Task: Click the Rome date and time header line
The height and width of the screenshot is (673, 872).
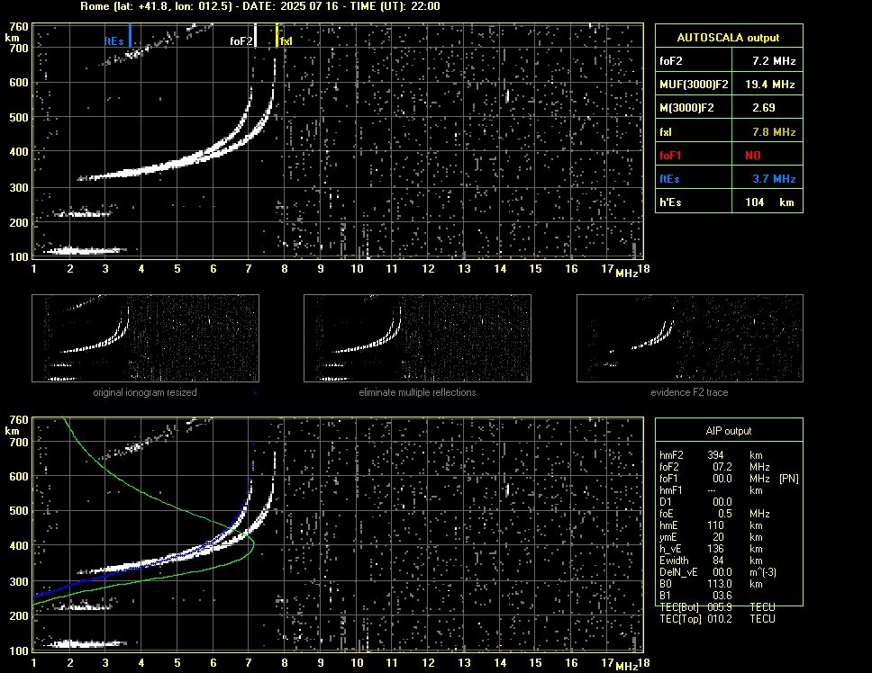Action: (x=260, y=6)
